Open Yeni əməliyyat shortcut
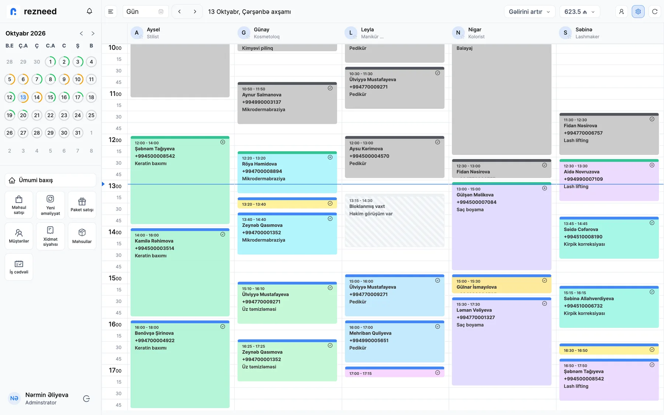664x415 pixels. [51, 205]
